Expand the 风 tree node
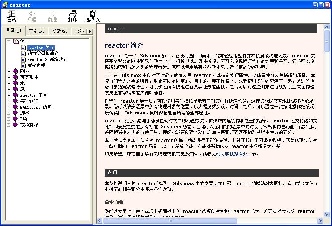332x226 pixels. coord(9,89)
